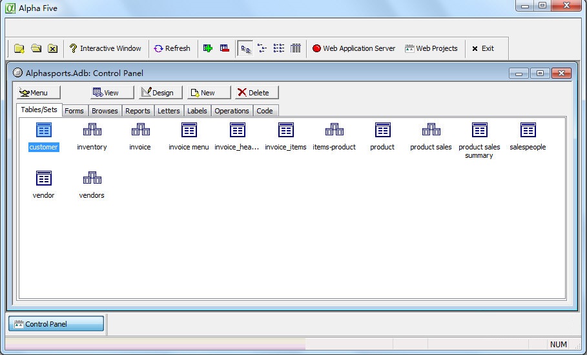Toggle the large icons view mode
This screenshot has width=587, height=355.
245,48
